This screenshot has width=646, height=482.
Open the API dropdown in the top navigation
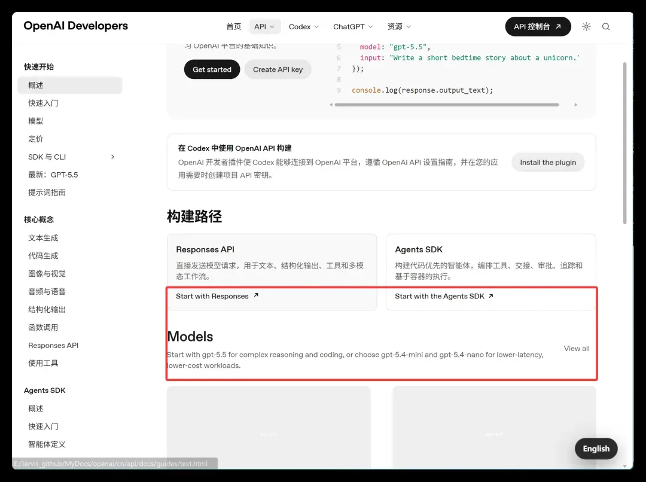coord(264,26)
